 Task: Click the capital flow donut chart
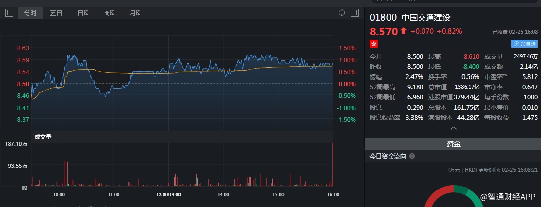click(x=453, y=199)
